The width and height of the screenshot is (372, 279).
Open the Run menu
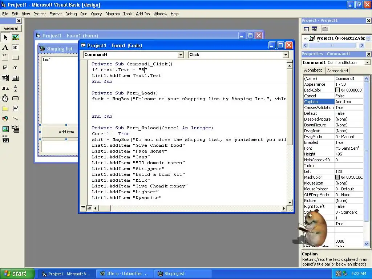84,14
